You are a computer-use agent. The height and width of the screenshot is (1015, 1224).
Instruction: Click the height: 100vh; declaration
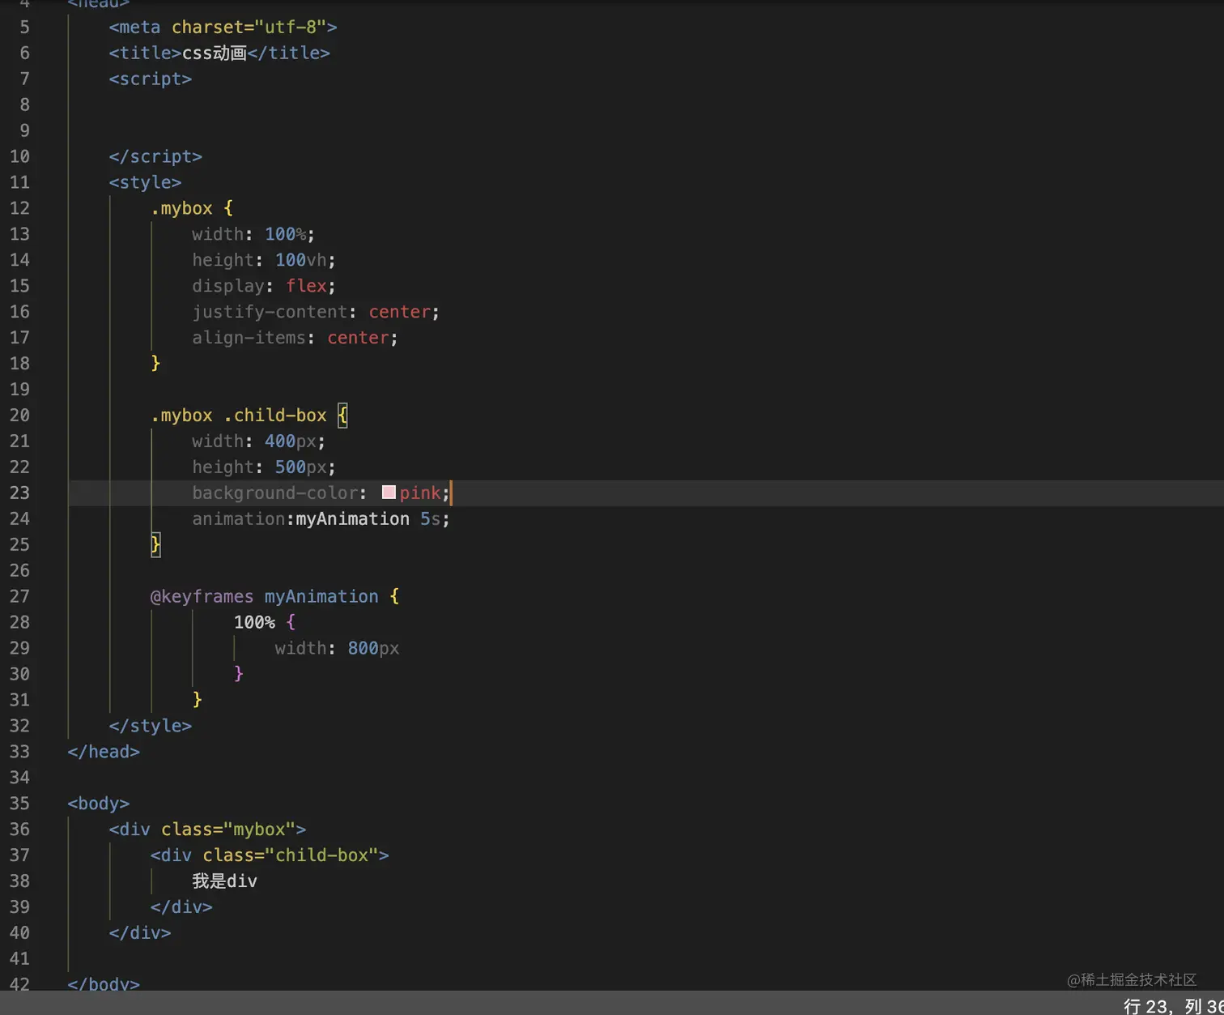[264, 260]
